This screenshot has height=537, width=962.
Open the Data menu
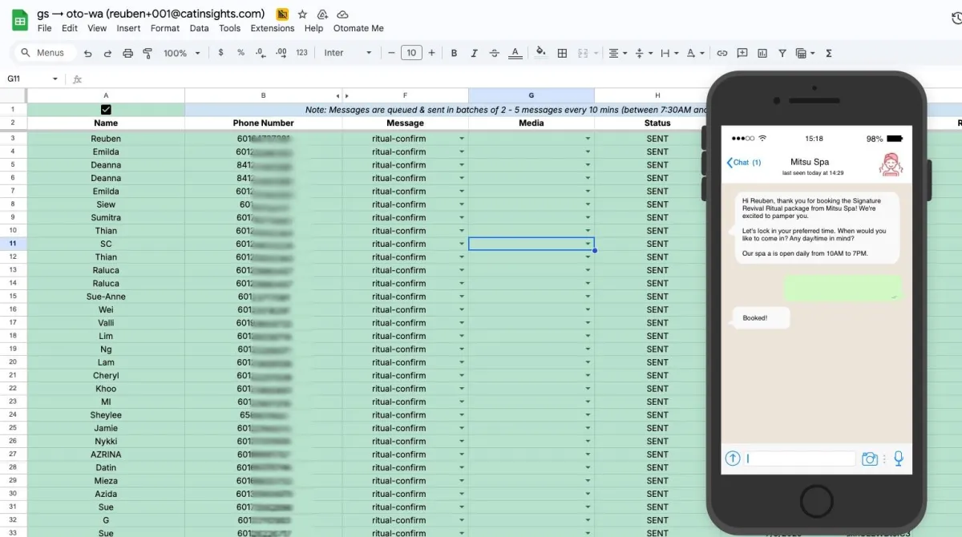200,28
